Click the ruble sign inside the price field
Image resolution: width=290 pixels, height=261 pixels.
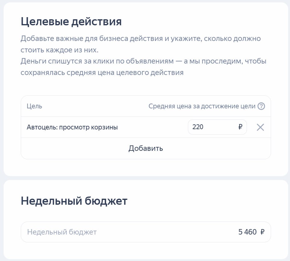(240, 127)
